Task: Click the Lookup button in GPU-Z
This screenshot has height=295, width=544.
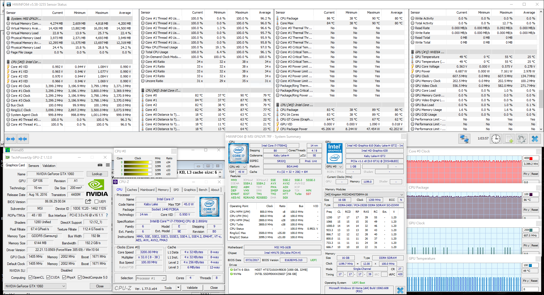Action: (x=97, y=174)
